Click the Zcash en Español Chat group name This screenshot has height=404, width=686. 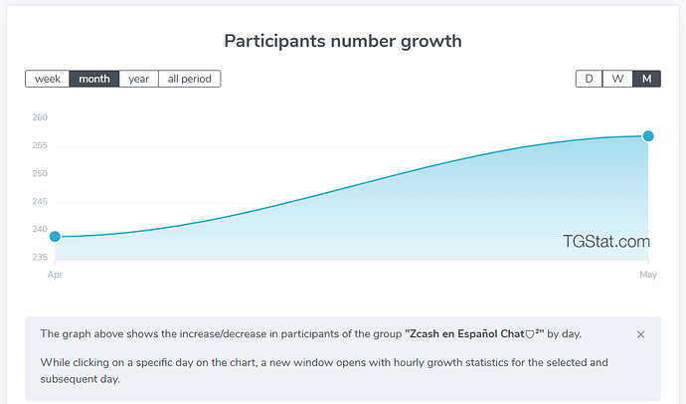pyautogui.click(x=474, y=334)
